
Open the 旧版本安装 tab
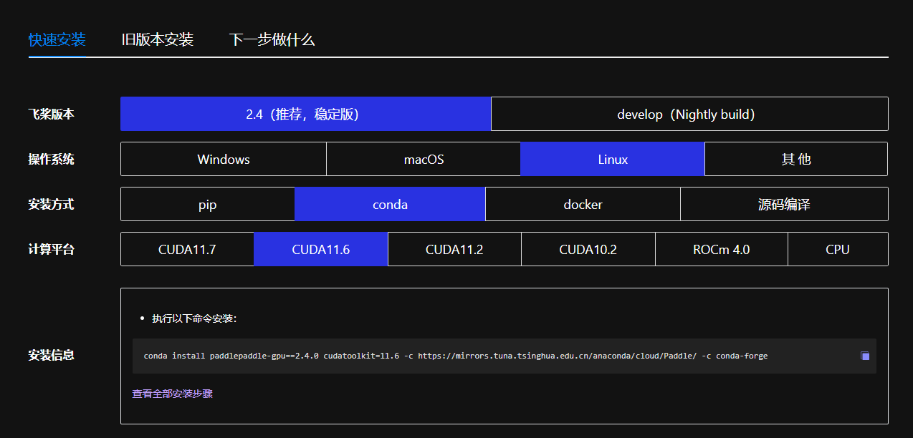pyautogui.click(x=158, y=39)
